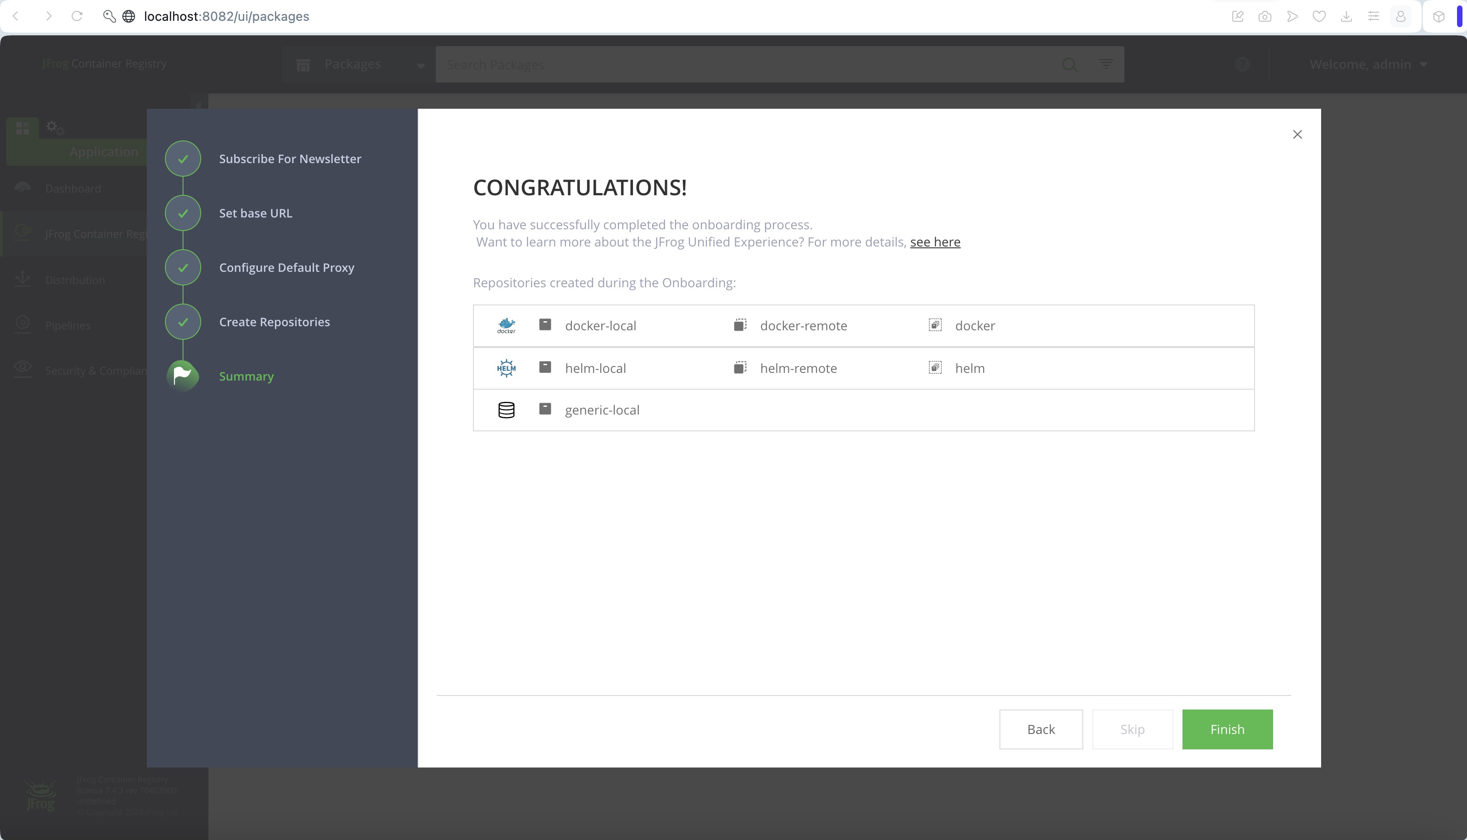The height and width of the screenshot is (840, 1467).
Task: Open JFrog Container Registry sidebar item
Action: [x=95, y=234]
